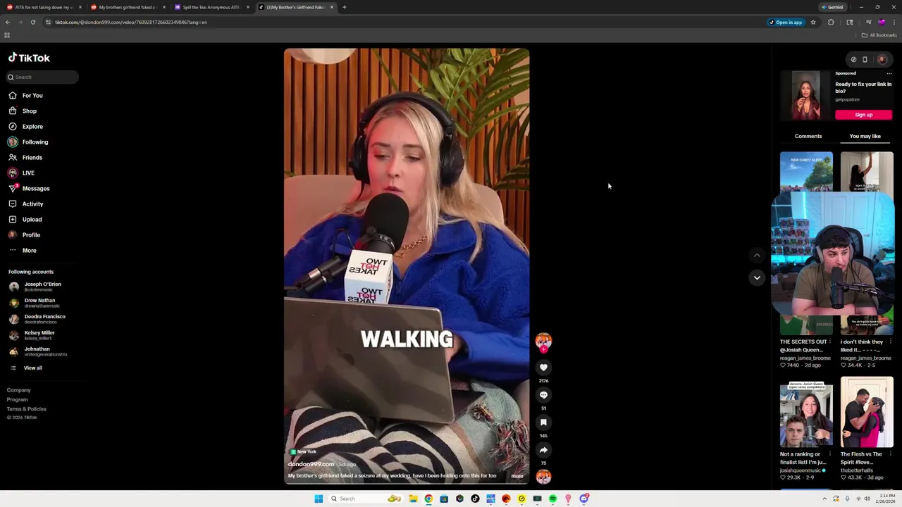Go to the next video arrow
This screenshot has width=902, height=507.
click(x=757, y=277)
